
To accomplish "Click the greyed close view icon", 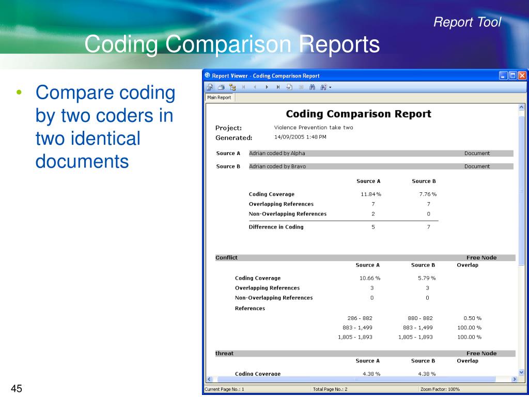I will pos(301,87).
